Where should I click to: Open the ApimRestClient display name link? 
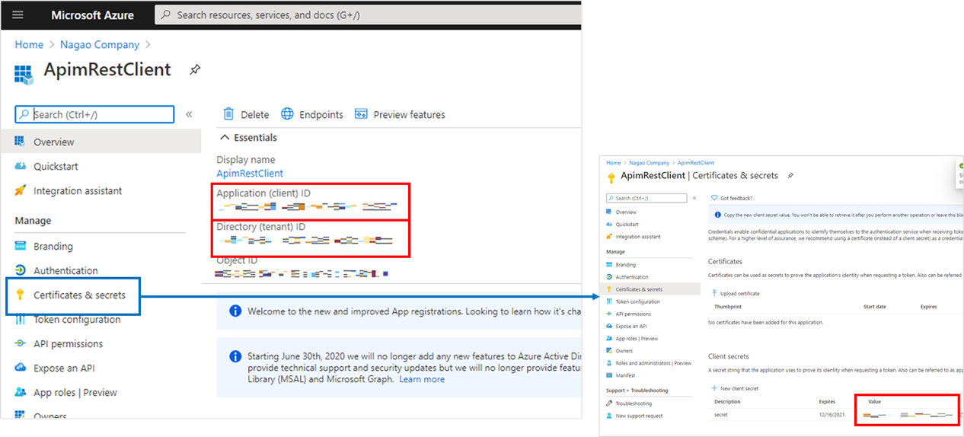tap(250, 174)
